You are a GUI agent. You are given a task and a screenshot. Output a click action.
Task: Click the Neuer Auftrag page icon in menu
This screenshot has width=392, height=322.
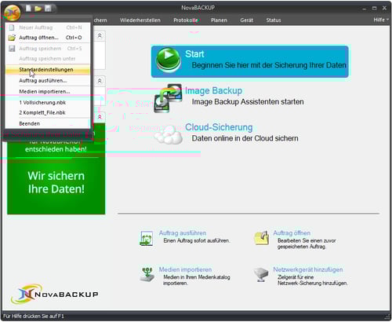12,27
